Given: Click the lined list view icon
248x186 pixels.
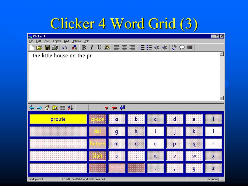Looking at the screenshot, I should pos(63,108).
